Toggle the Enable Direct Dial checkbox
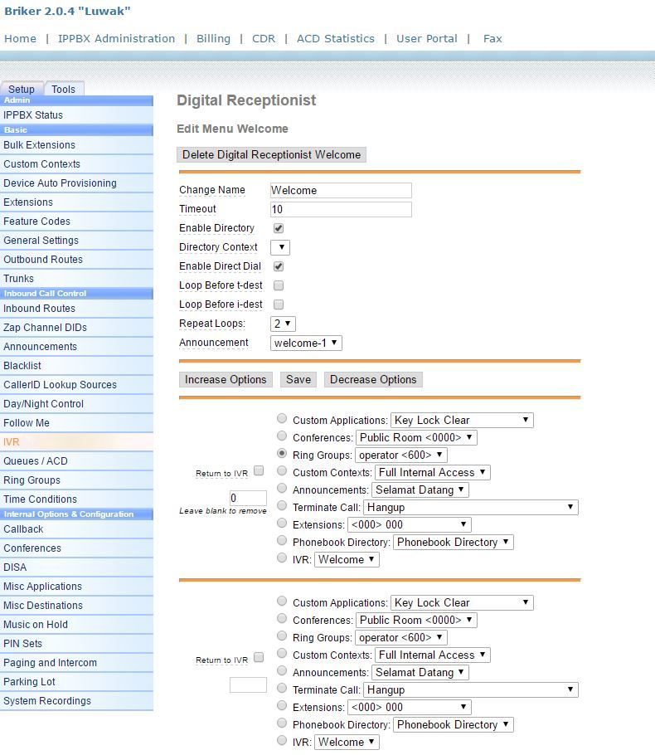 (279, 266)
